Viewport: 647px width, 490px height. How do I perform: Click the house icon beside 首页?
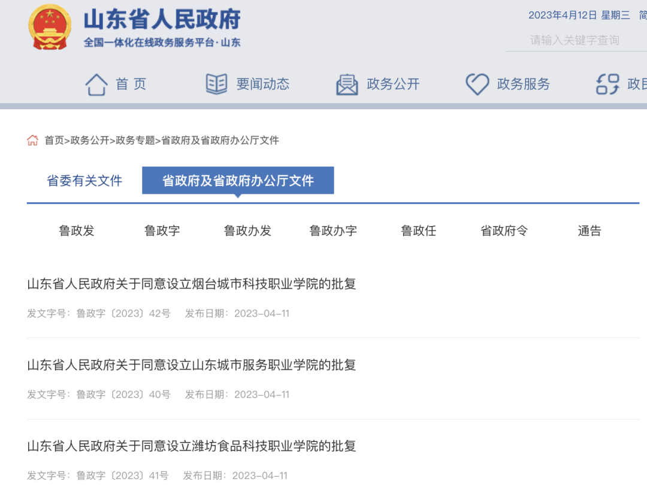[x=96, y=85]
